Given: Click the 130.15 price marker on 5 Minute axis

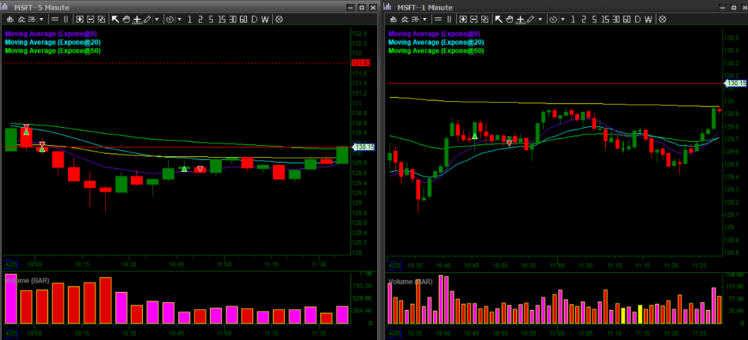Looking at the screenshot, I should click(363, 147).
